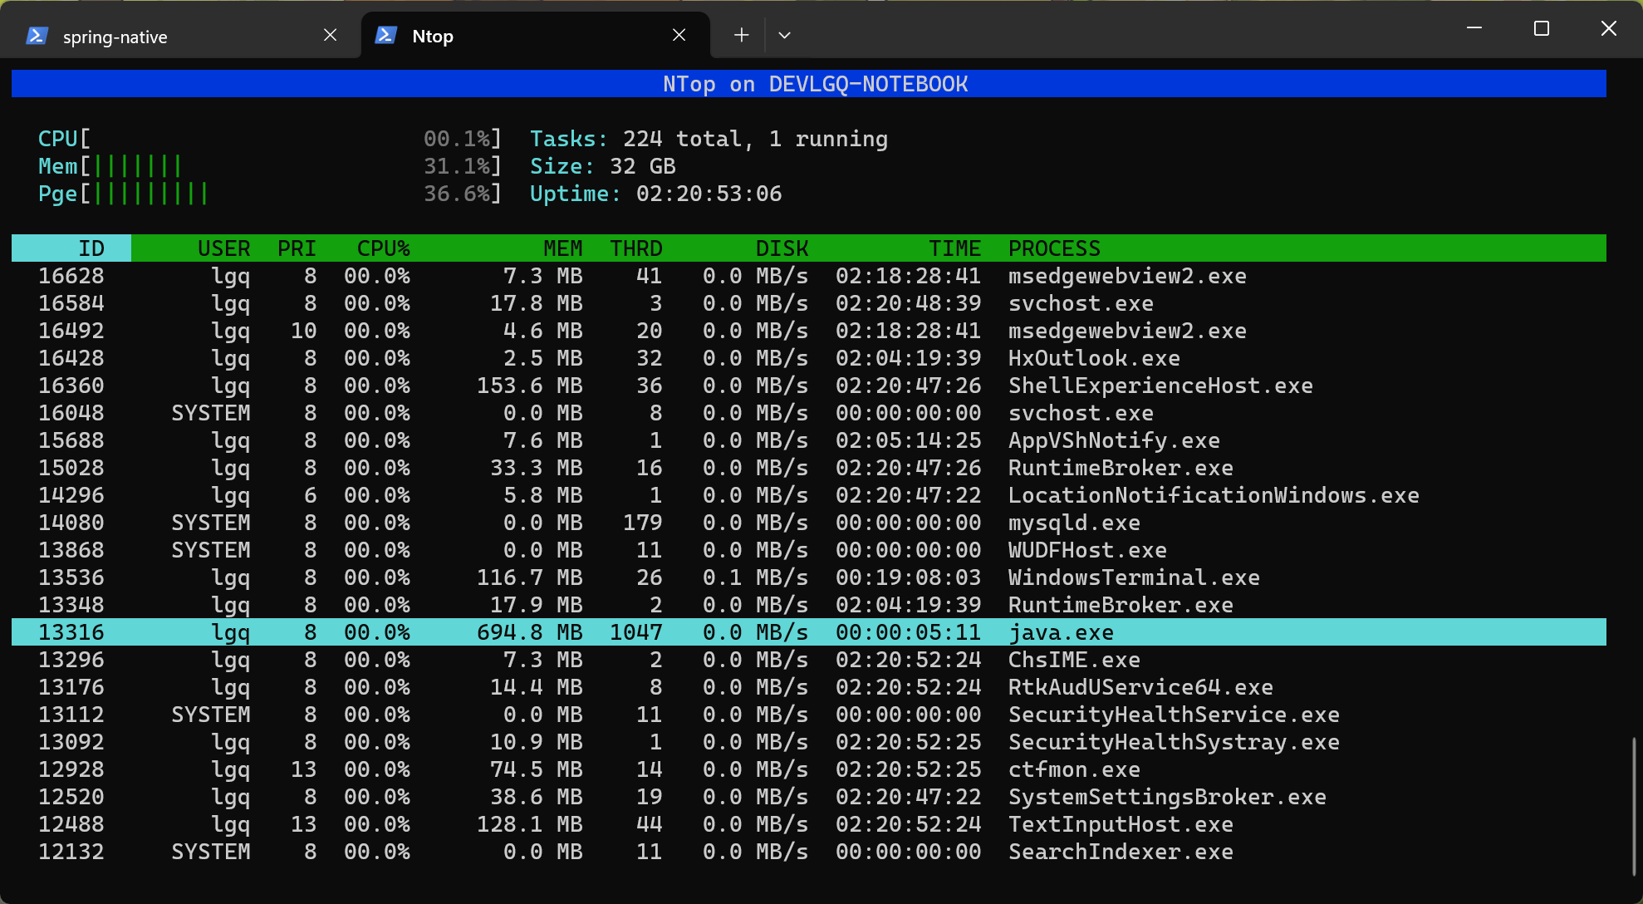
Task: Click the 153.6 MB memory value
Action: point(529,386)
